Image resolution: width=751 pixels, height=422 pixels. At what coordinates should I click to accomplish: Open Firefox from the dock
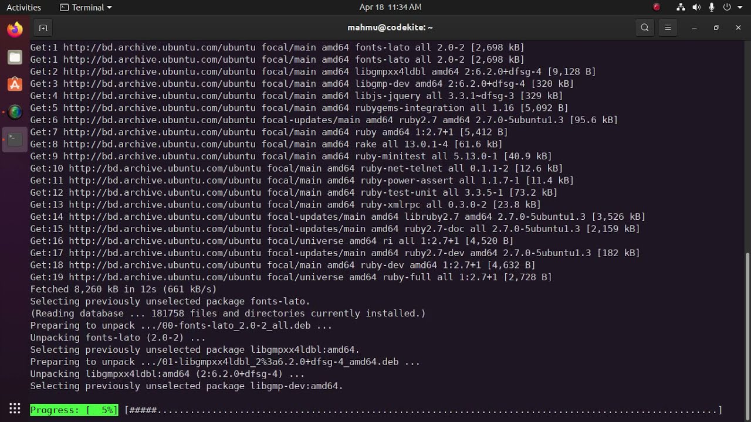point(15,29)
